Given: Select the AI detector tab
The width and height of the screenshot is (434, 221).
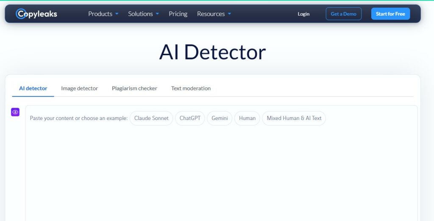Looking at the screenshot, I should (33, 88).
